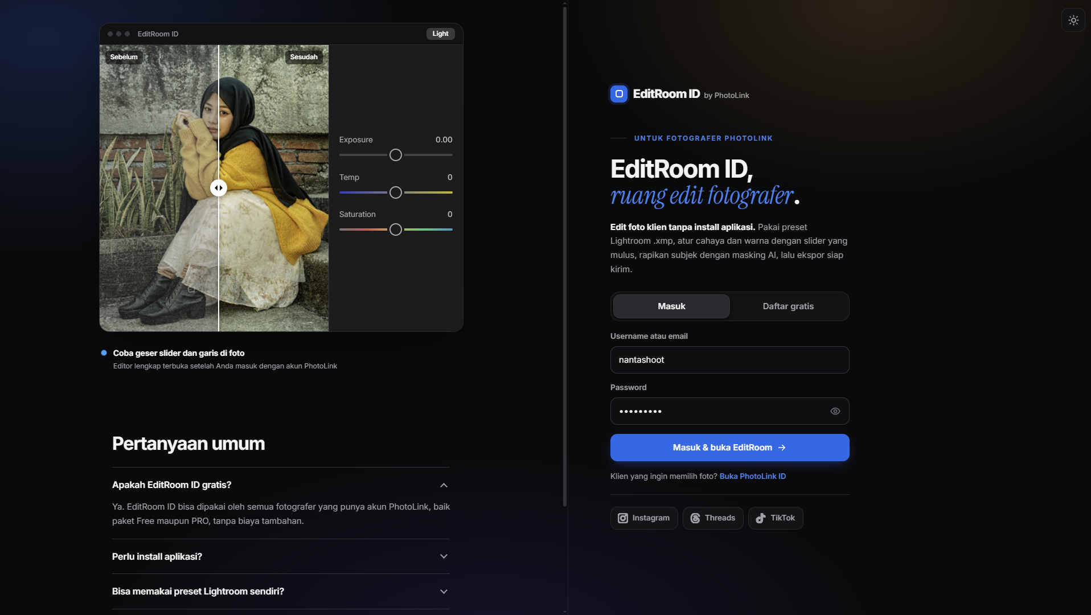This screenshot has height=615, width=1091.
Task: Switch to the Daftar gratis tab
Action: click(788, 306)
